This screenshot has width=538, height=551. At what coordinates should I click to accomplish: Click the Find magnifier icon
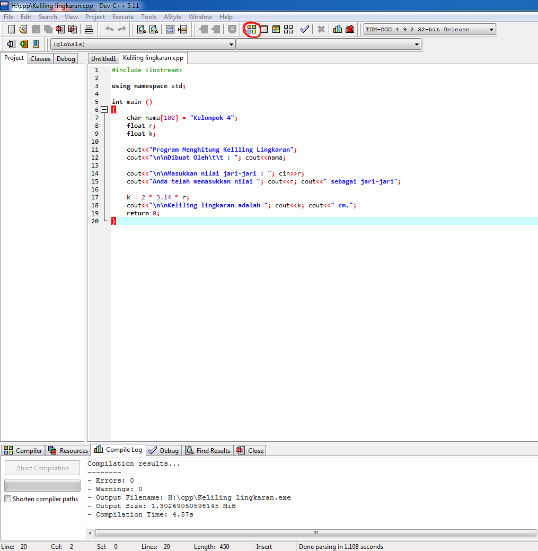click(x=142, y=30)
